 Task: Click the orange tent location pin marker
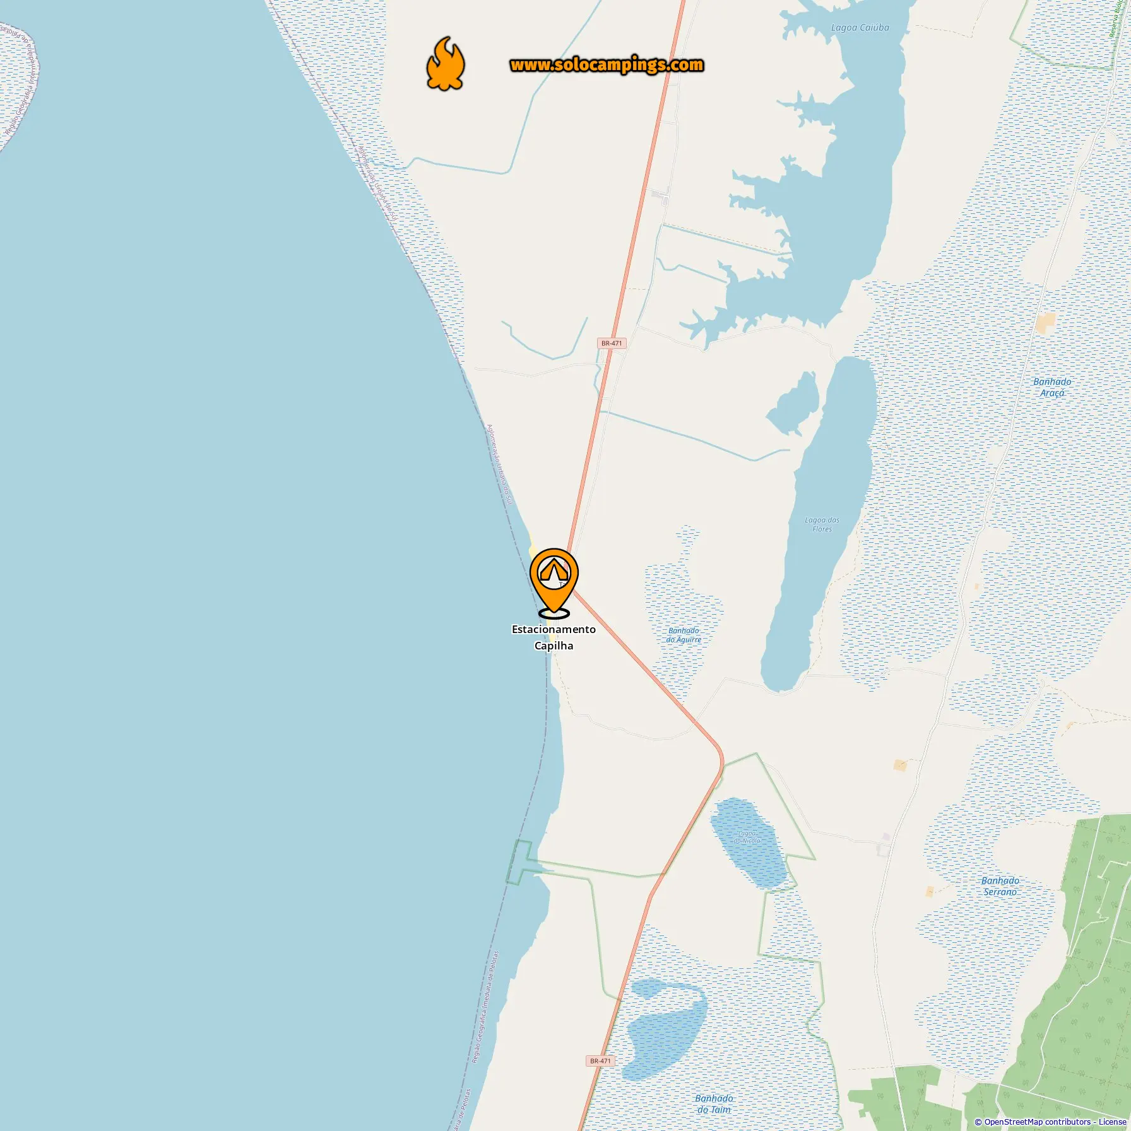point(554,580)
